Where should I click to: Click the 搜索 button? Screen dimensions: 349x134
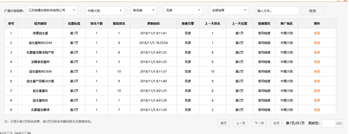click(x=313, y=11)
